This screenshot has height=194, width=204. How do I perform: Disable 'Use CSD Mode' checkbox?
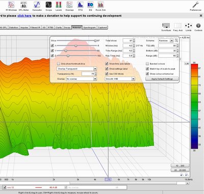[x=107, y=74]
